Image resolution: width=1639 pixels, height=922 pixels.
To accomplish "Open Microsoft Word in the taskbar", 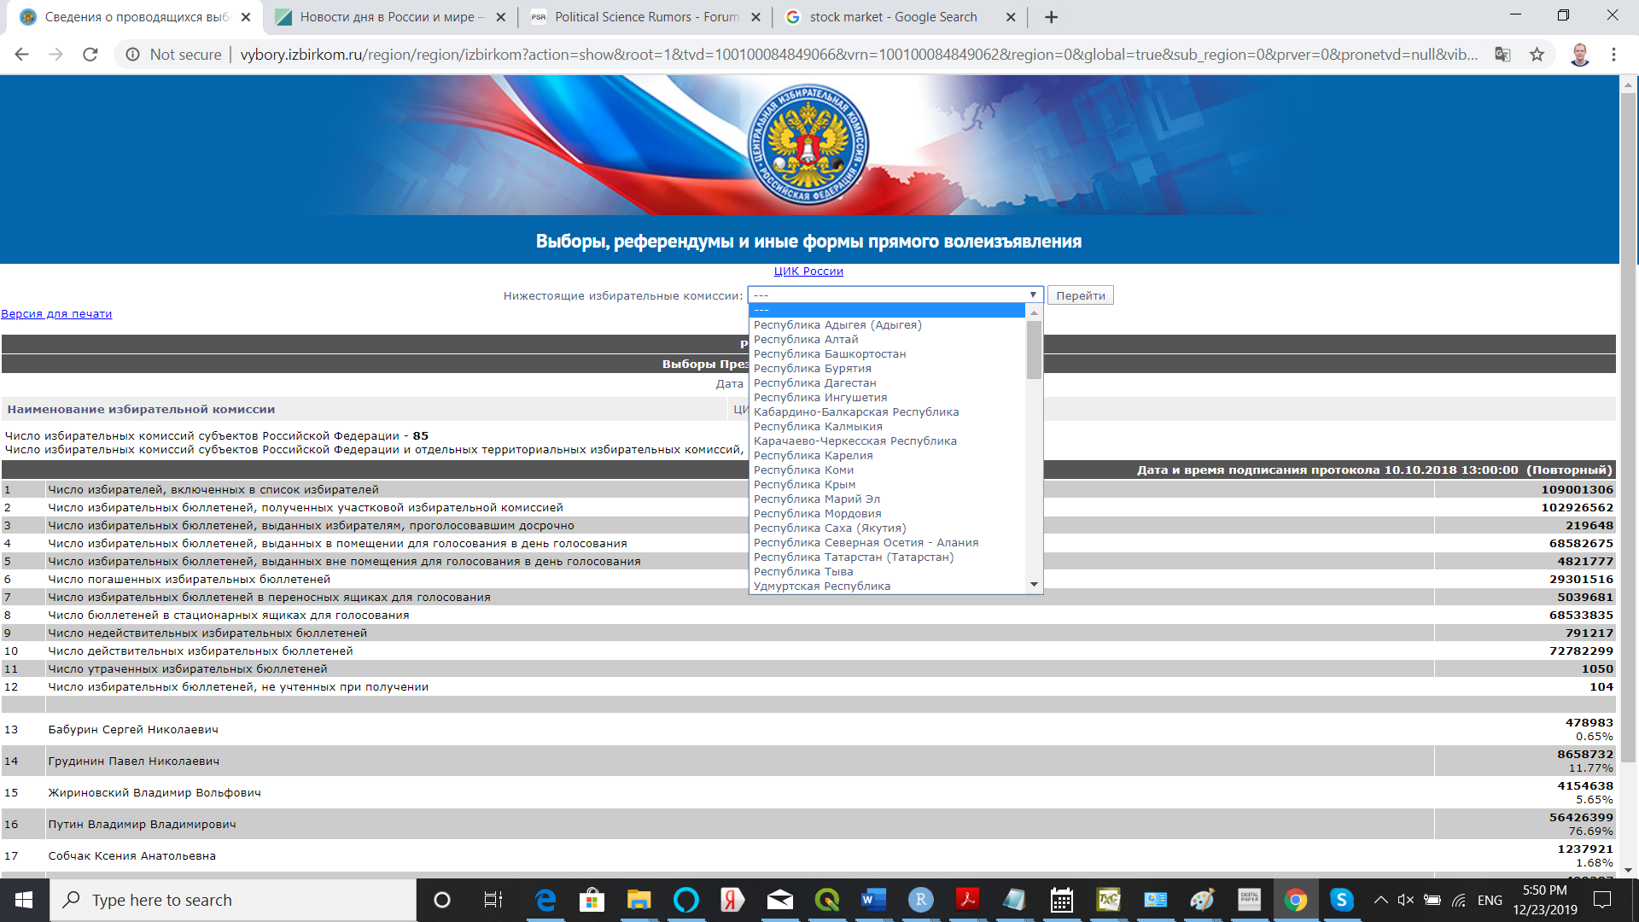I will click(x=873, y=900).
